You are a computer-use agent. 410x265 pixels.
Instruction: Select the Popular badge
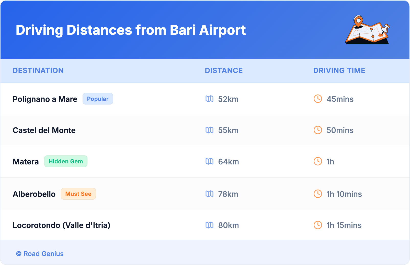(98, 99)
